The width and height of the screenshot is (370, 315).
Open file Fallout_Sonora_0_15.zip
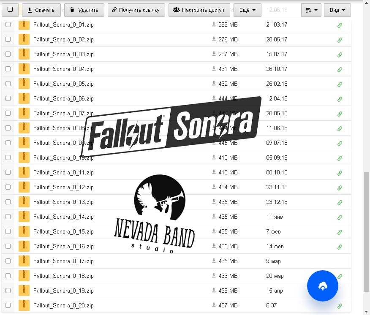point(63,232)
